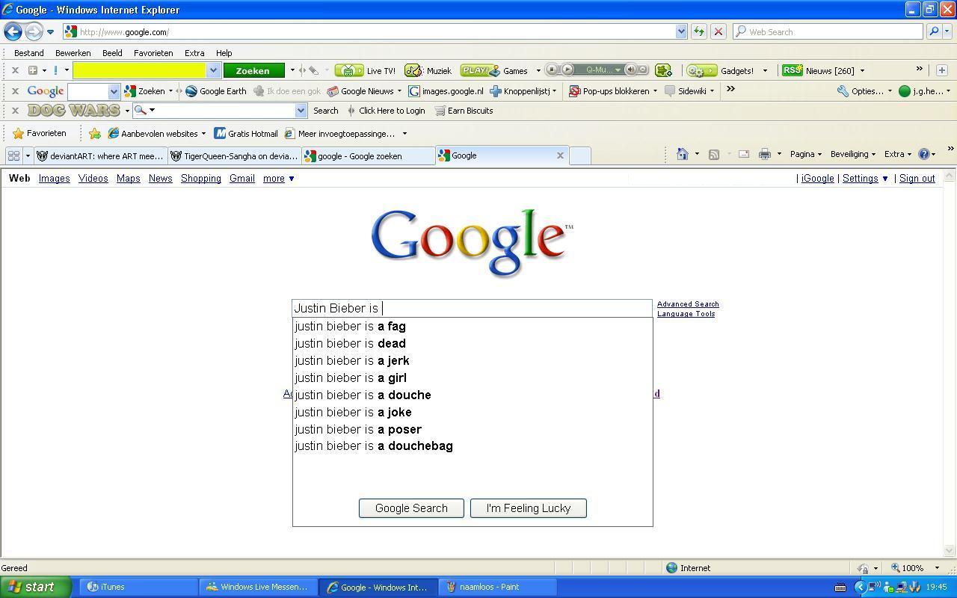Open the Bestand menu
Viewport: 957px width, 598px height.
(x=29, y=53)
